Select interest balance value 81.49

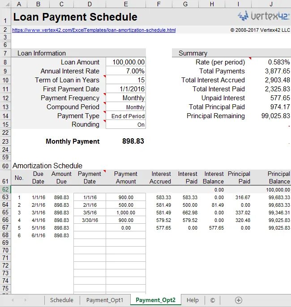(218, 205)
